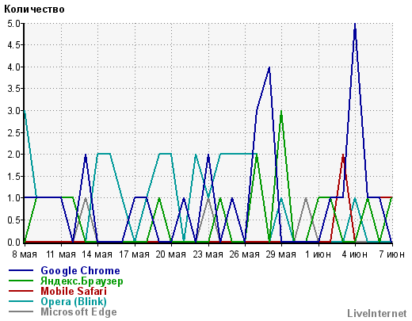Click the 23 мая date label

coord(208,254)
